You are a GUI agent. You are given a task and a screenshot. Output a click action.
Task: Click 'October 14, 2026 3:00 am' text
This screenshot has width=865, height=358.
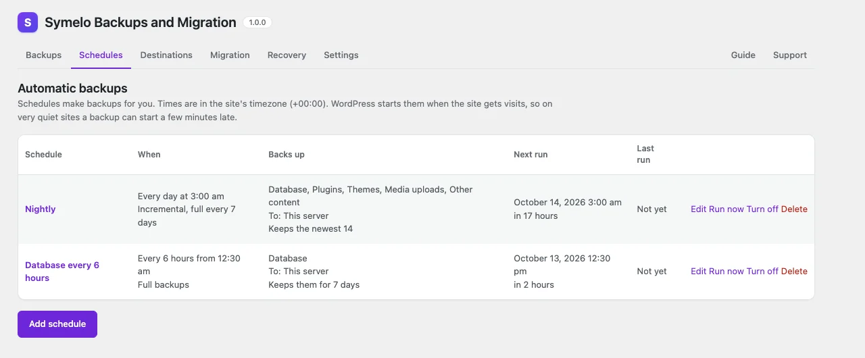click(568, 203)
